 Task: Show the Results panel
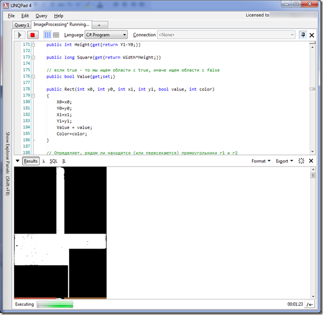point(31,161)
